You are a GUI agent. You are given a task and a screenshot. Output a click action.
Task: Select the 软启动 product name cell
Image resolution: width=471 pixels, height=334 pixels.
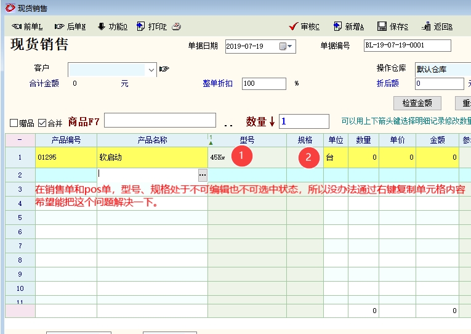click(x=152, y=157)
